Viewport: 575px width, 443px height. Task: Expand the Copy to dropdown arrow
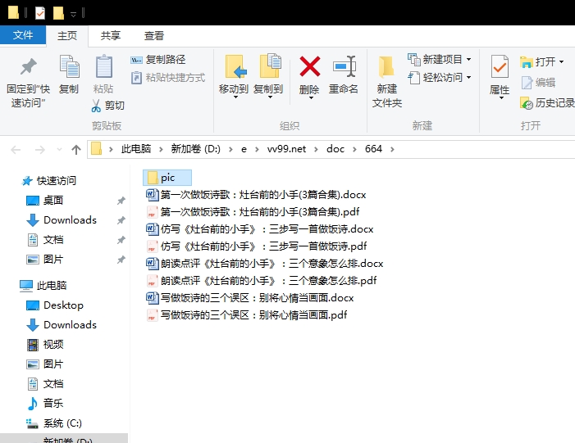point(270,97)
